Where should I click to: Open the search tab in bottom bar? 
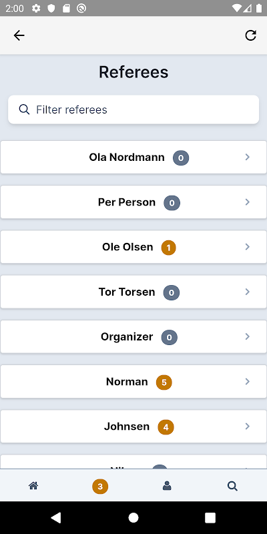coord(232,486)
